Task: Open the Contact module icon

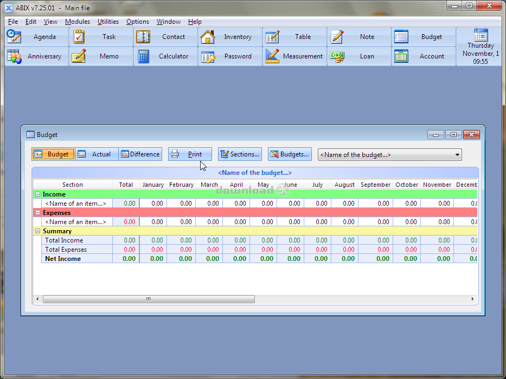Action: pos(143,37)
